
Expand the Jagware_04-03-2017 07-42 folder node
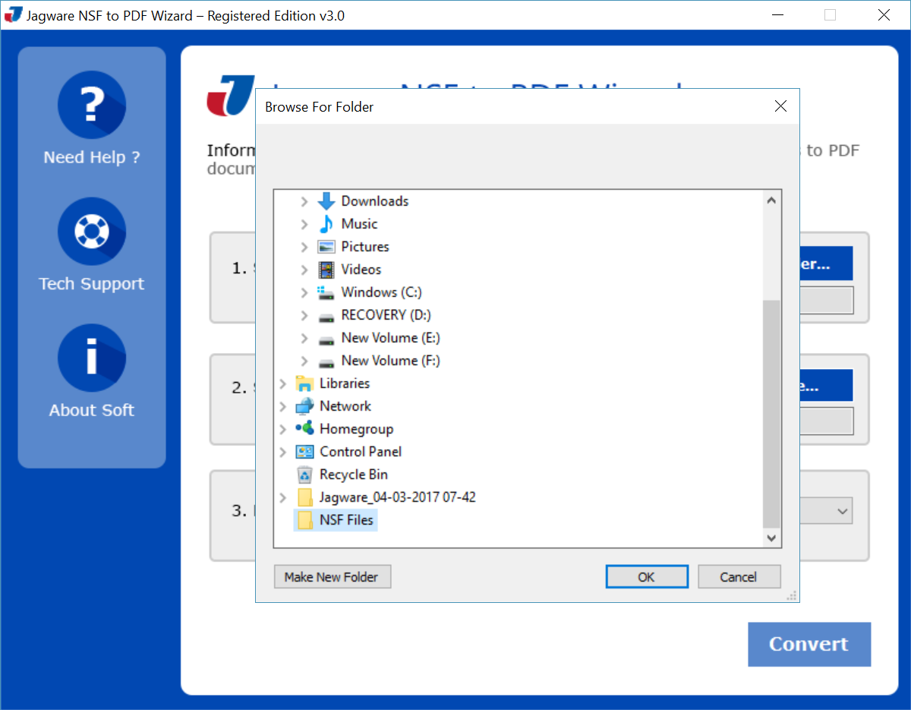coord(283,497)
